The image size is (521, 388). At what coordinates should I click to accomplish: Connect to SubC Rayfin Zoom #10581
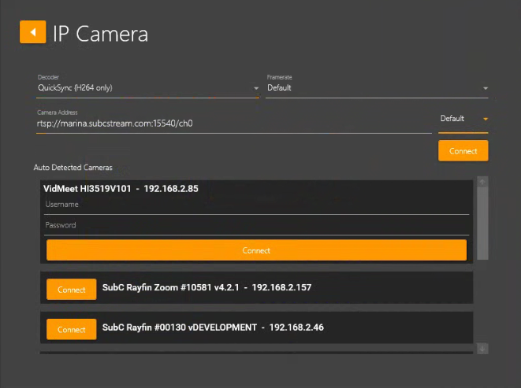point(71,290)
